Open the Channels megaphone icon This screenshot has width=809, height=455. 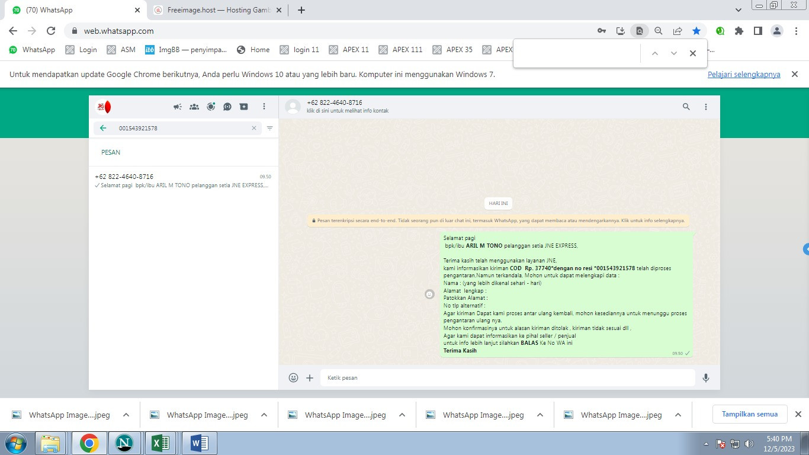point(178,107)
